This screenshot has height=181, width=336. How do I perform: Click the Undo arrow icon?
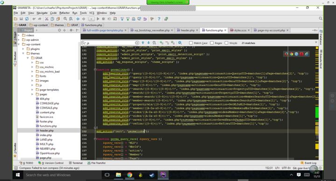pyautogui.click(x=34, y=19)
